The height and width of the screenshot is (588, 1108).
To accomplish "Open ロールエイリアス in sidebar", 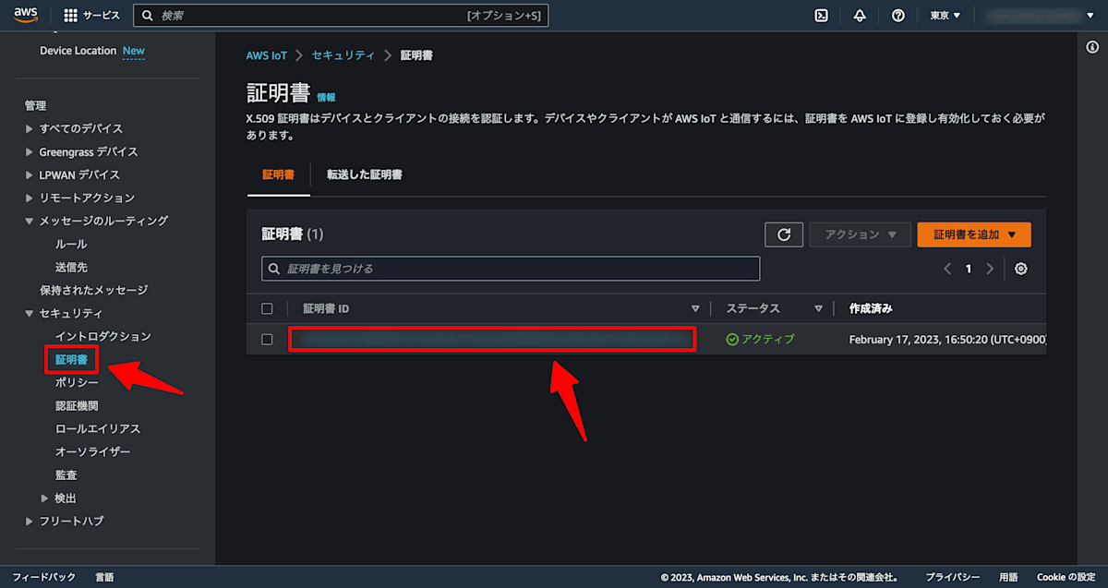I will pos(98,428).
